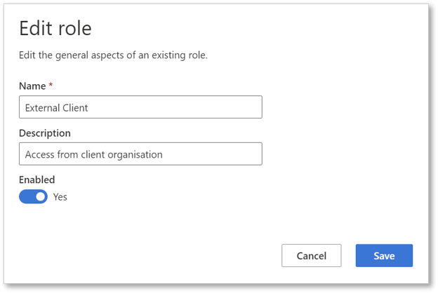Click the 'Enabled' label
438x293 pixels.
point(37,179)
